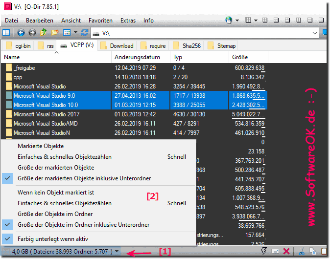Screen dimensions: 330x259
Task: Sort by the Größe column header
Action: (x=248, y=57)
